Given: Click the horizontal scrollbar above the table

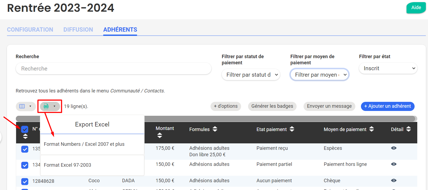Looking at the screenshot, I should coord(216,119).
